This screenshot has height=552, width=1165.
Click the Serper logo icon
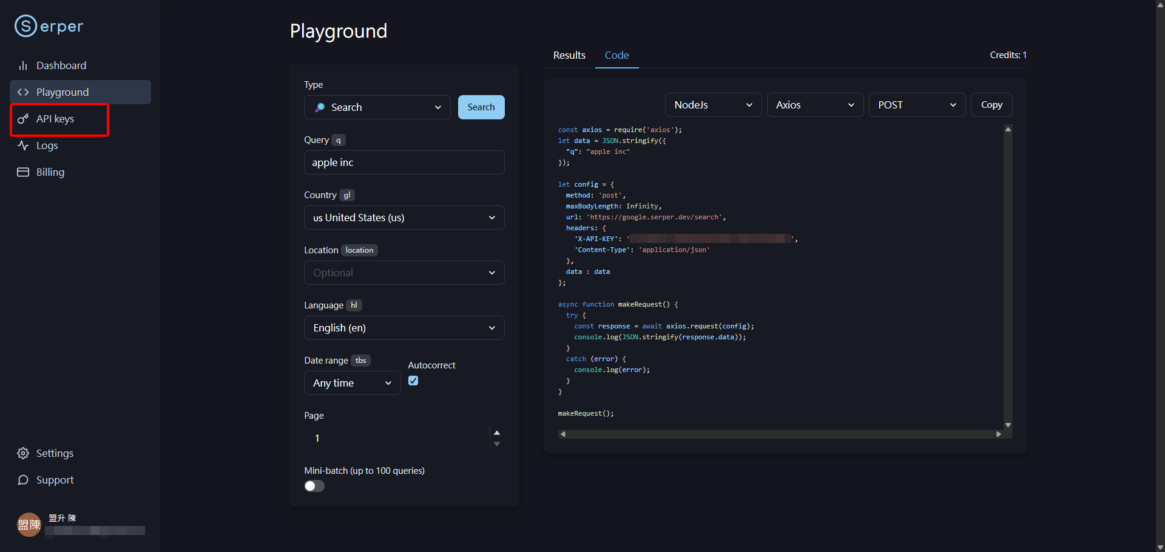tap(25, 25)
